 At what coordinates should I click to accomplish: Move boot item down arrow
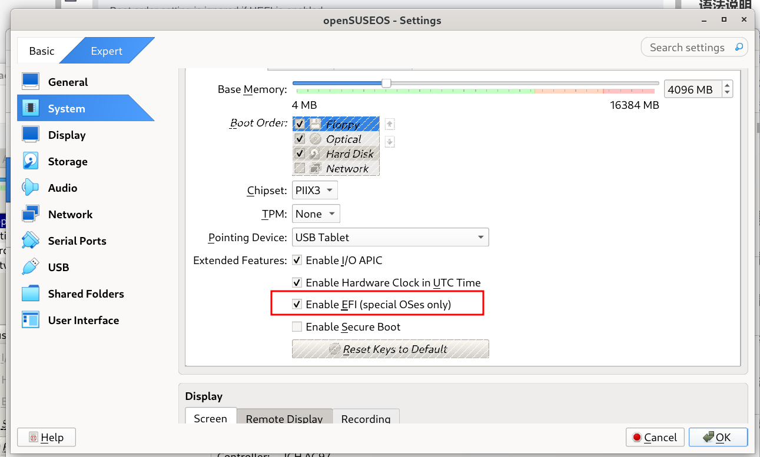coord(390,142)
